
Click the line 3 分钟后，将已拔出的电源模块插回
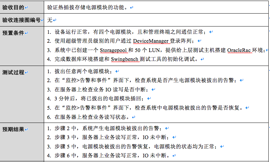(96, 98)
